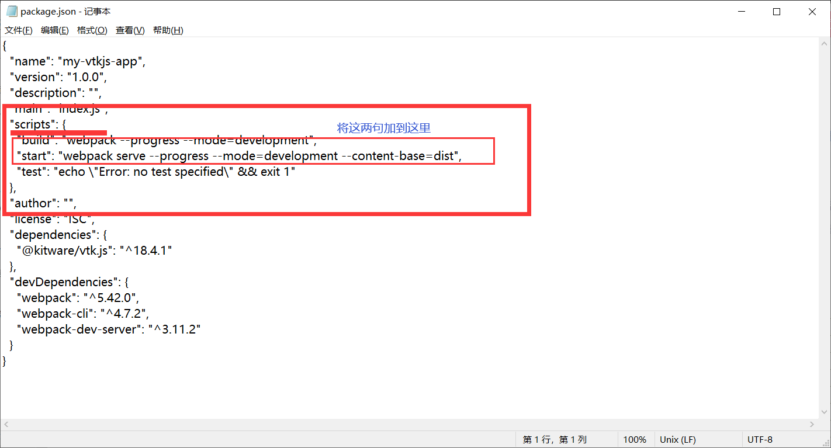Image resolution: width=831 pixels, height=448 pixels.
Task: Place cursor on the "start" webpack serve line
Action: 175,155
